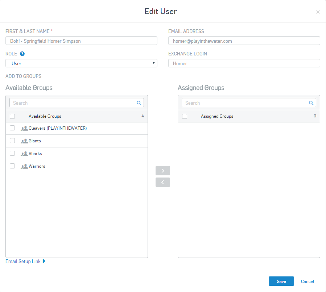This screenshot has width=326, height=292.
Task: Save the edited user
Action: coord(281,281)
